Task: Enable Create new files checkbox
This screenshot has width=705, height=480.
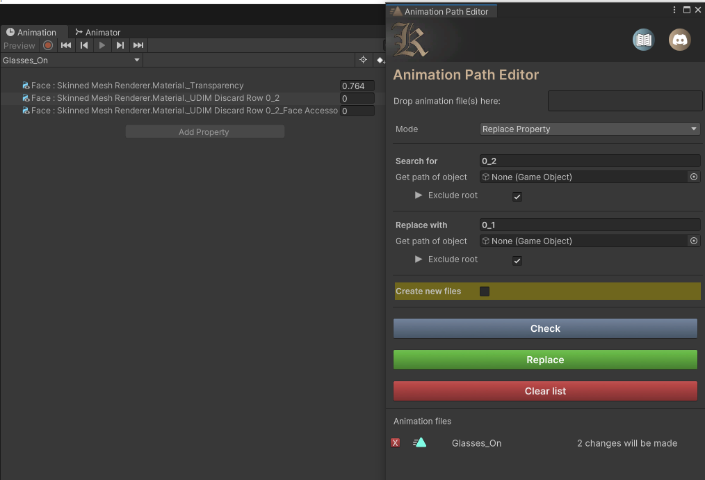Action: [485, 291]
